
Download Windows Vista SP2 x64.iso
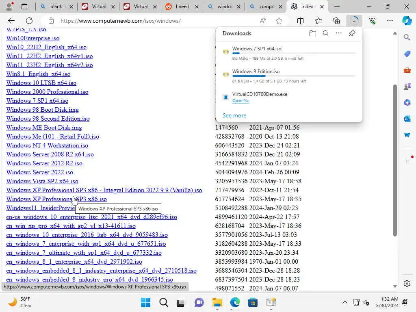click(42, 181)
